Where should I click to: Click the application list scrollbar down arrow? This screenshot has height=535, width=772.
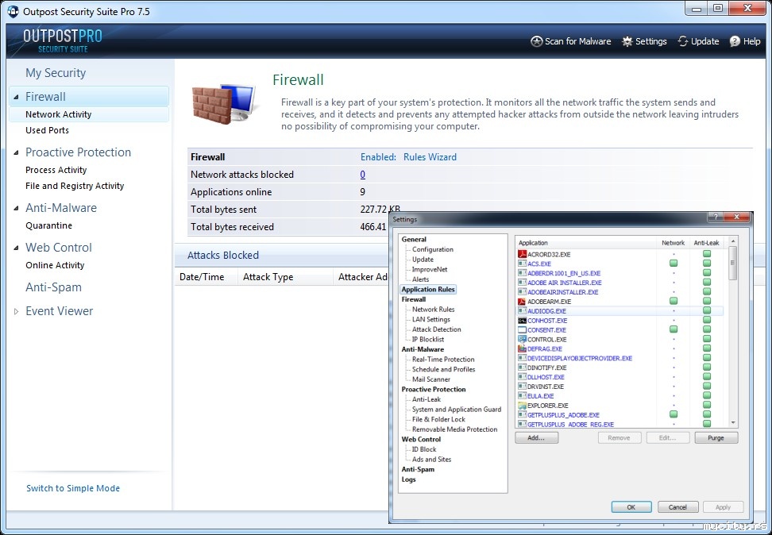pos(732,423)
